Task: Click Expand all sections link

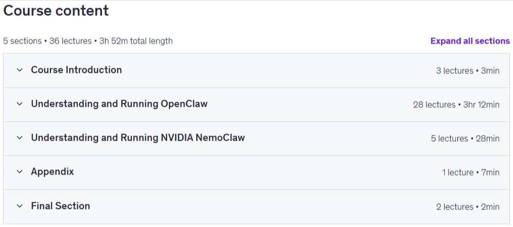Action: (470, 41)
